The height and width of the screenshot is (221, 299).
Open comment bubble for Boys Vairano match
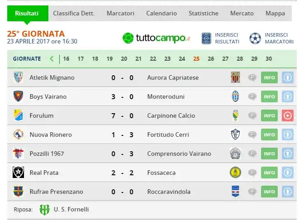[x=252, y=96]
